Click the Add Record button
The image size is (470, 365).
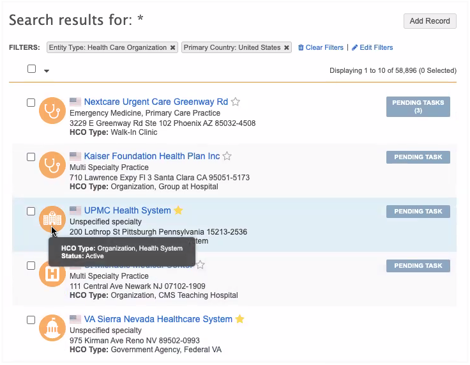(x=430, y=21)
